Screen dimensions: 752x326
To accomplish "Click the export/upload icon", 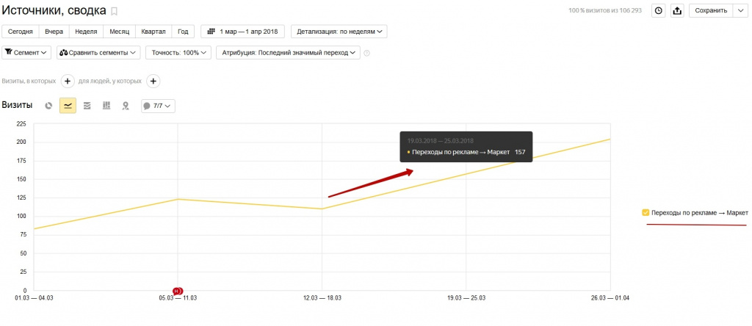I will (676, 10).
